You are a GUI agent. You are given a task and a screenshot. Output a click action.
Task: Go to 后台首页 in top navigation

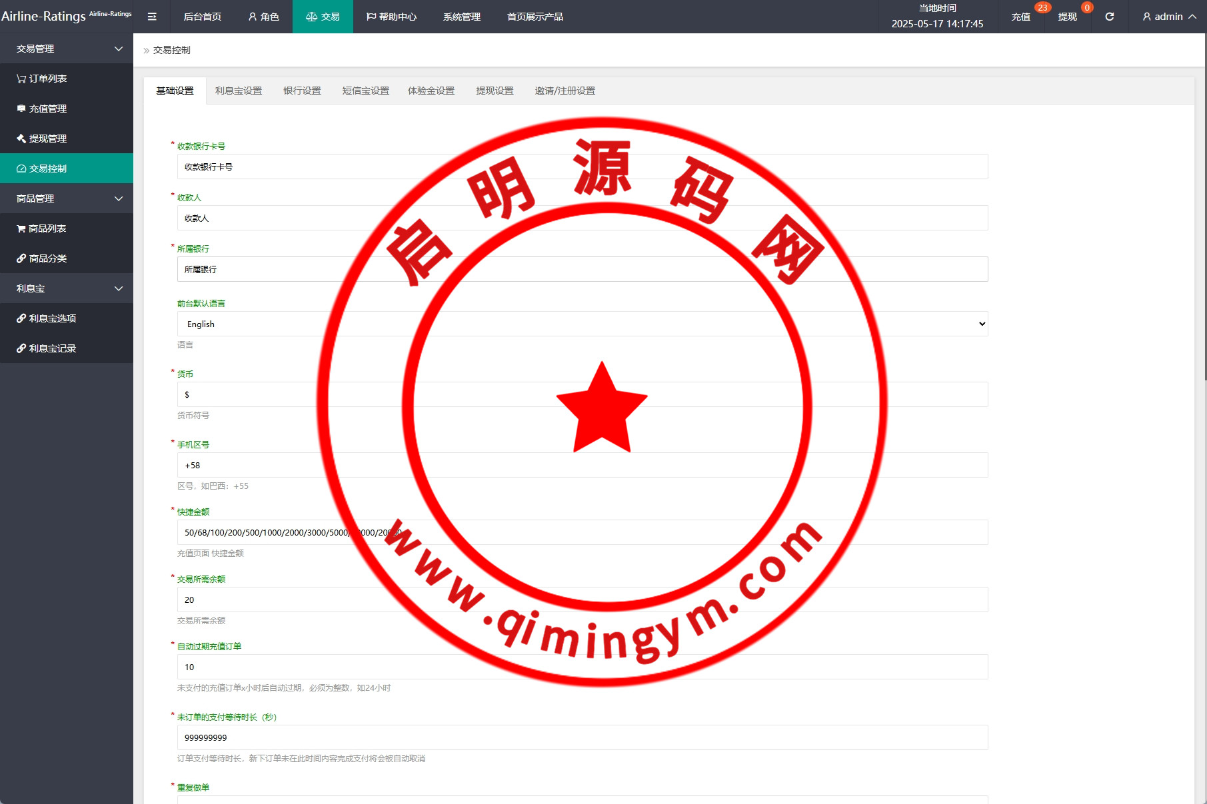(x=202, y=17)
